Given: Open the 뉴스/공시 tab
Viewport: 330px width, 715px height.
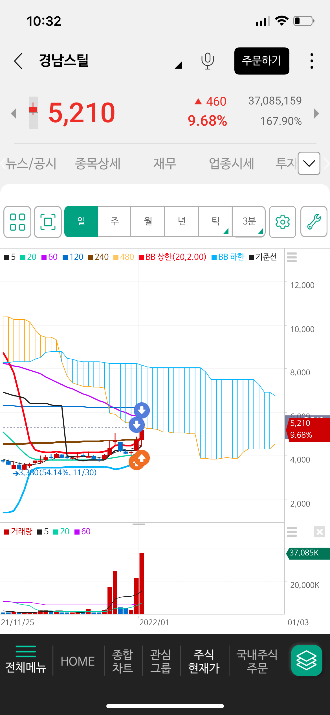Looking at the screenshot, I should [x=31, y=164].
